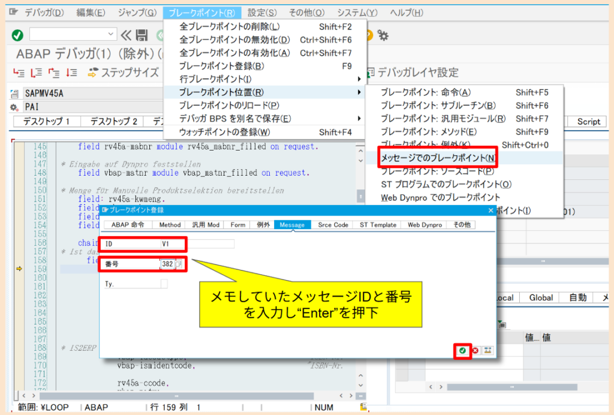Viewport: 614px width, 415px height.
Task: Open the command field dropdown arrow
Action: [x=110, y=34]
